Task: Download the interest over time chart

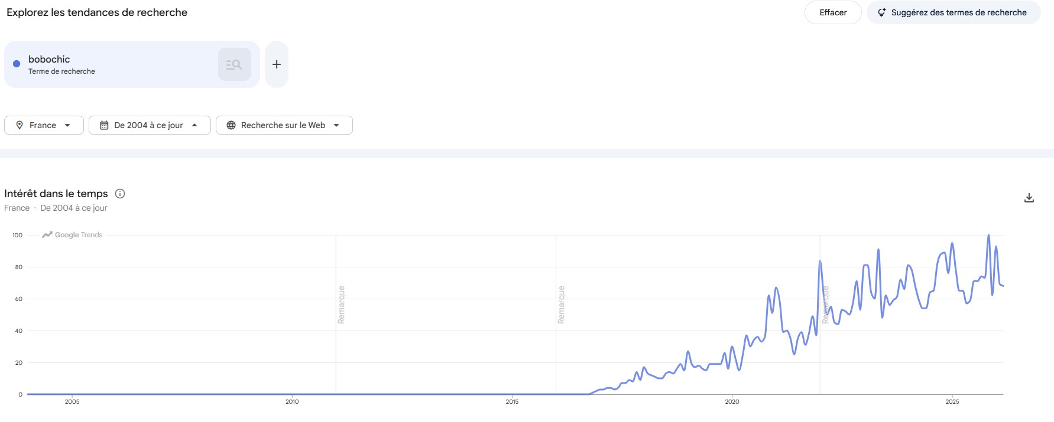Action: point(1029,198)
